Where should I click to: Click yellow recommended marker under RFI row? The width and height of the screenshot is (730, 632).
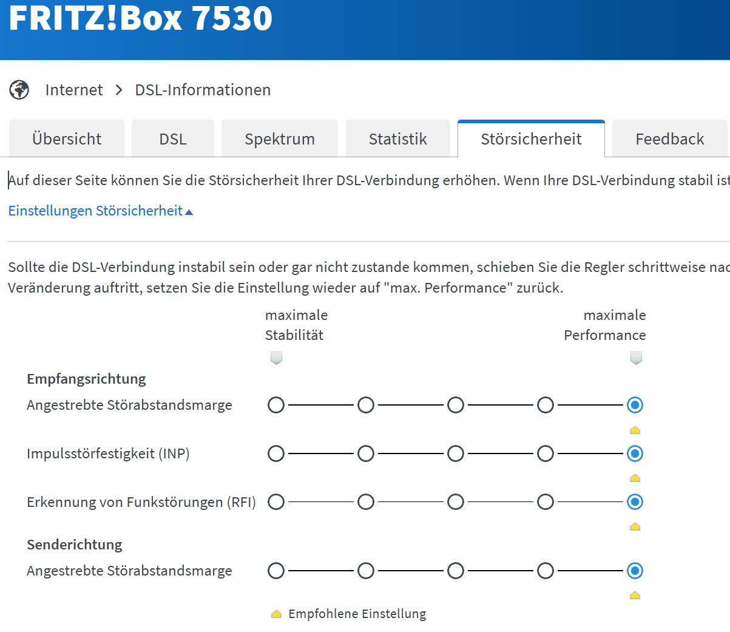click(x=635, y=526)
